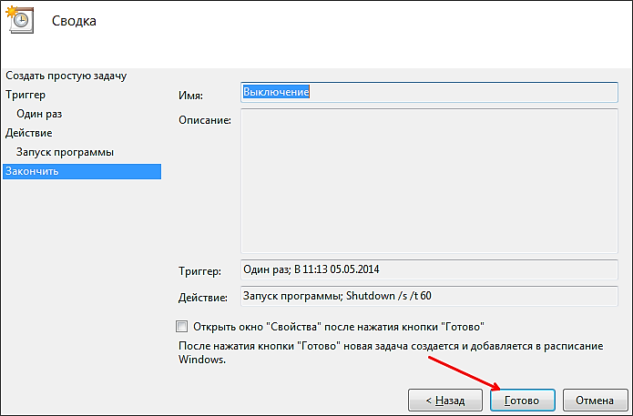This screenshot has height=416, width=633.
Task: Go to the "Создать простую задачу" step
Action: [x=65, y=75]
